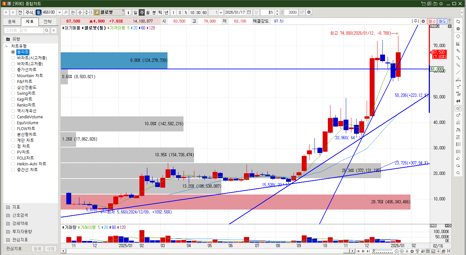Click the zoom-out minus circle icon
The height and width of the screenshot is (255, 466).
click(x=396, y=251)
